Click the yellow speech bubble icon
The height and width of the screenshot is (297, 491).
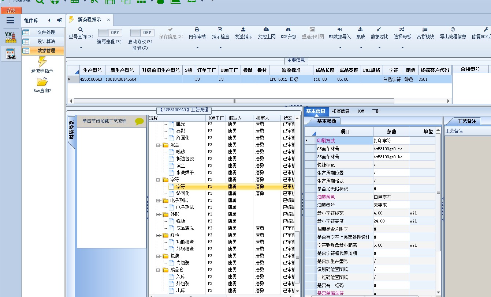tap(140, 121)
